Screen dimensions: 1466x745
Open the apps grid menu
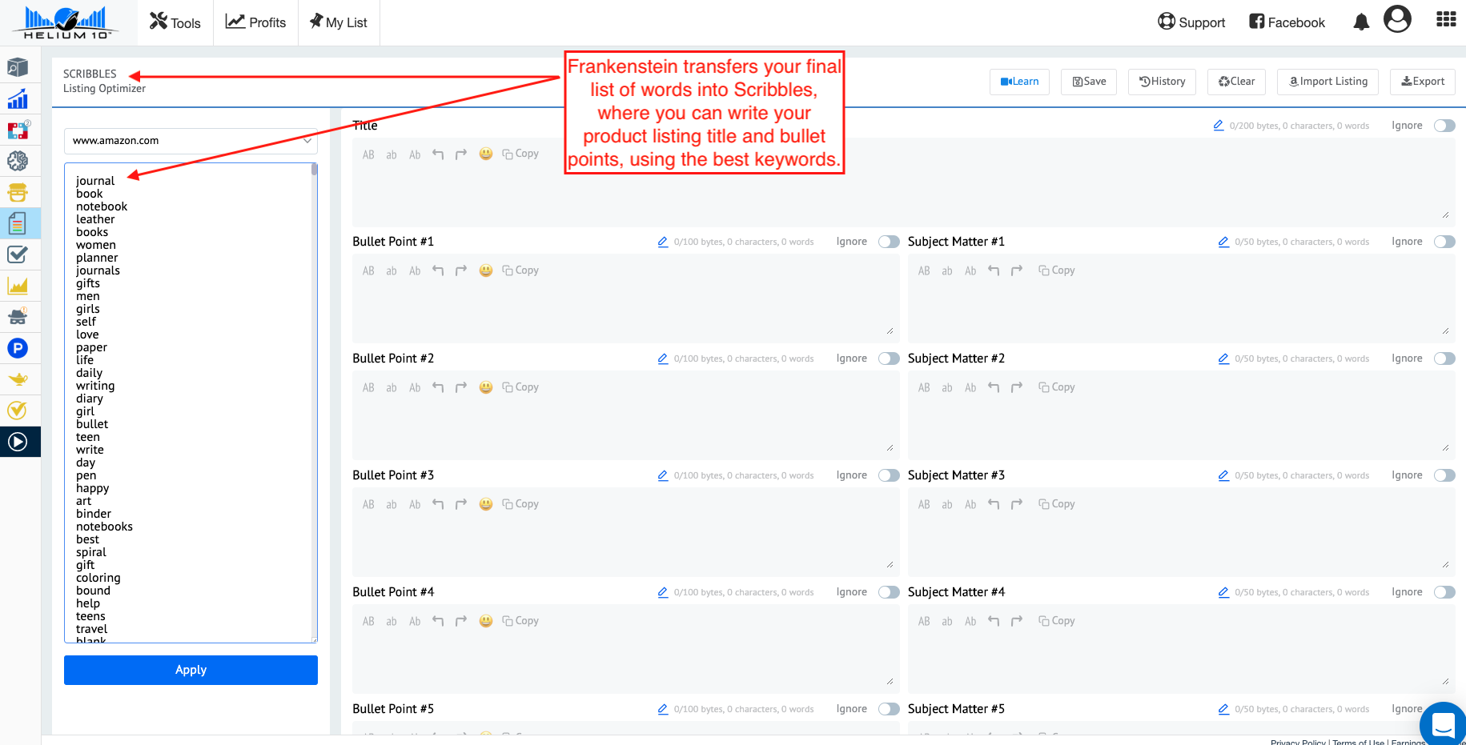(1446, 19)
